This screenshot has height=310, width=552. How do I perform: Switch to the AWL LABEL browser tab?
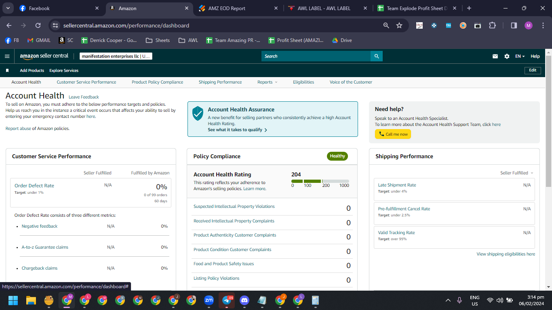(328, 8)
